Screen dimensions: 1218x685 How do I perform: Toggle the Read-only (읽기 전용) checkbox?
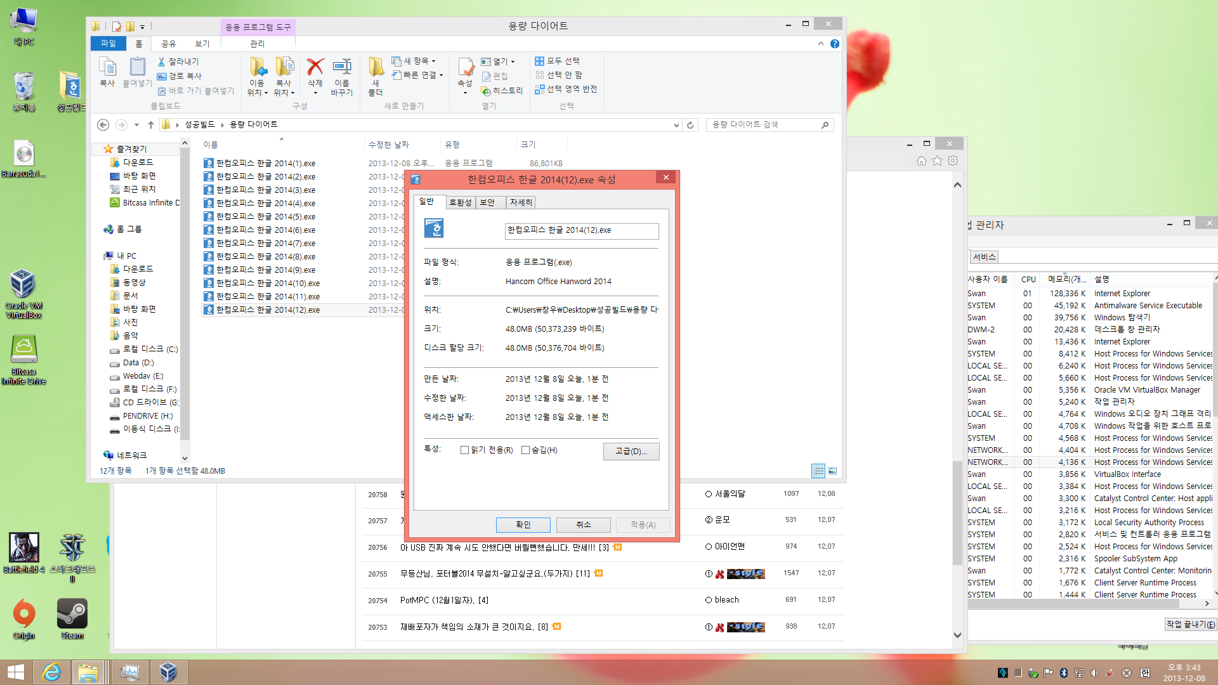[x=464, y=450]
